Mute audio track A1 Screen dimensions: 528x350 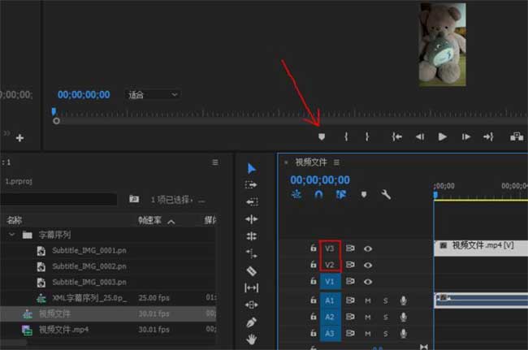(x=368, y=300)
